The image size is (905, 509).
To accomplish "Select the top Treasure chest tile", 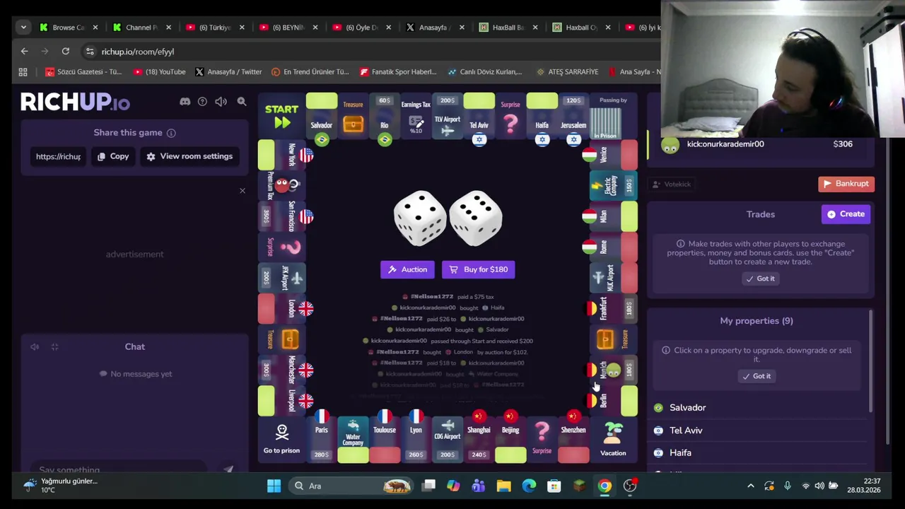I will click(x=353, y=116).
